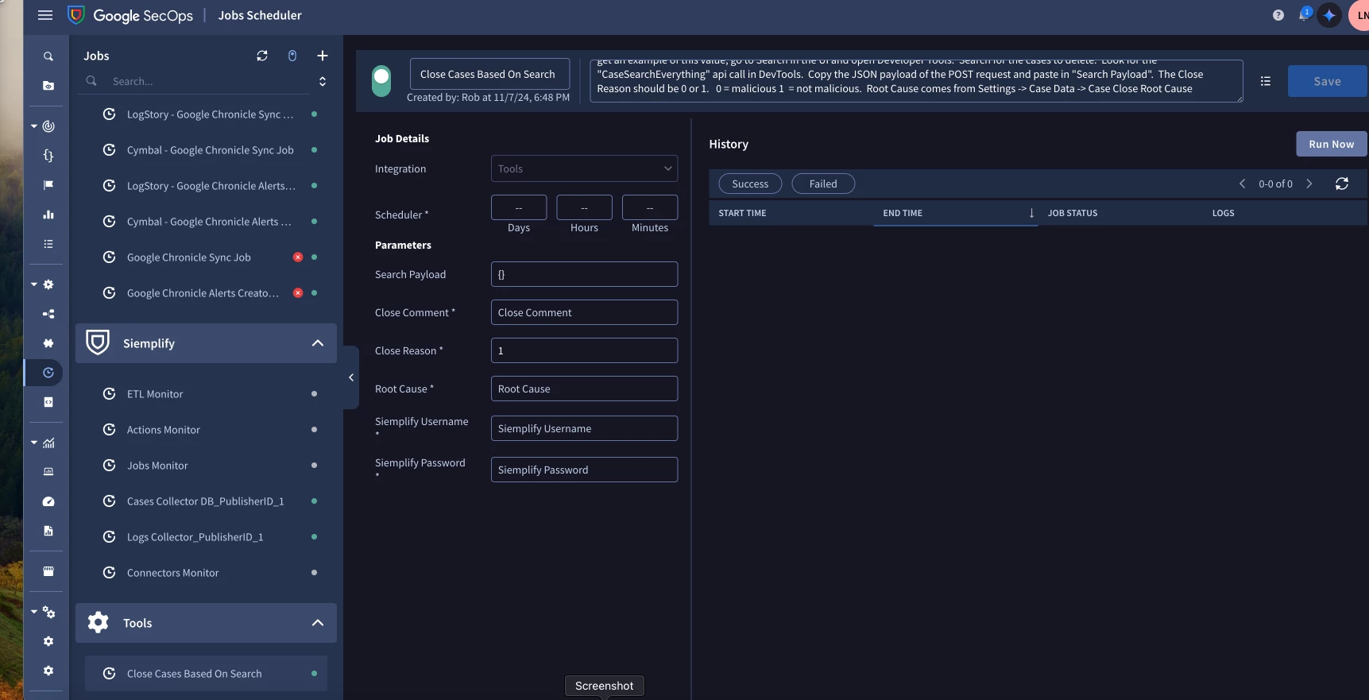
Task: Click the Root Cause field
Action: tap(584, 389)
